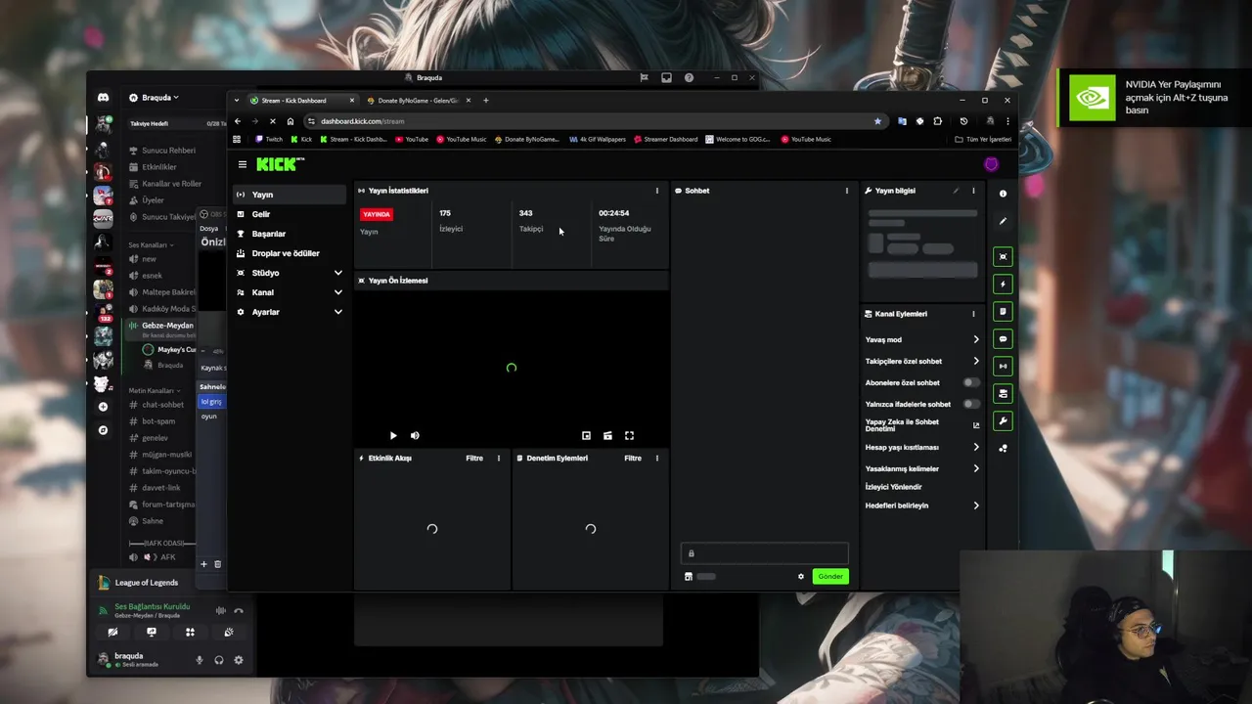This screenshot has width=1252, height=704.
Task: Open Etkinlik Akışı Filtre button
Action: [x=474, y=458]
